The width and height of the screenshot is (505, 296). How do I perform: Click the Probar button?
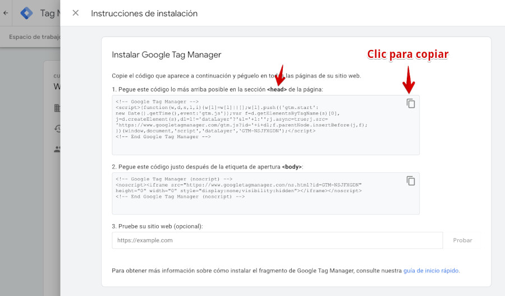[x=462, y=240]
